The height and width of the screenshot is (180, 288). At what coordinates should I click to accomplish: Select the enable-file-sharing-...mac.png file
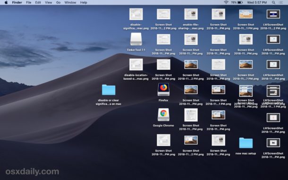(191, 14)
